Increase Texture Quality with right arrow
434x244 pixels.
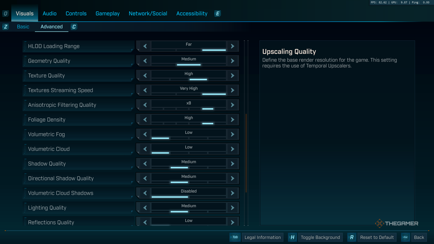click(x=233, y=76)
